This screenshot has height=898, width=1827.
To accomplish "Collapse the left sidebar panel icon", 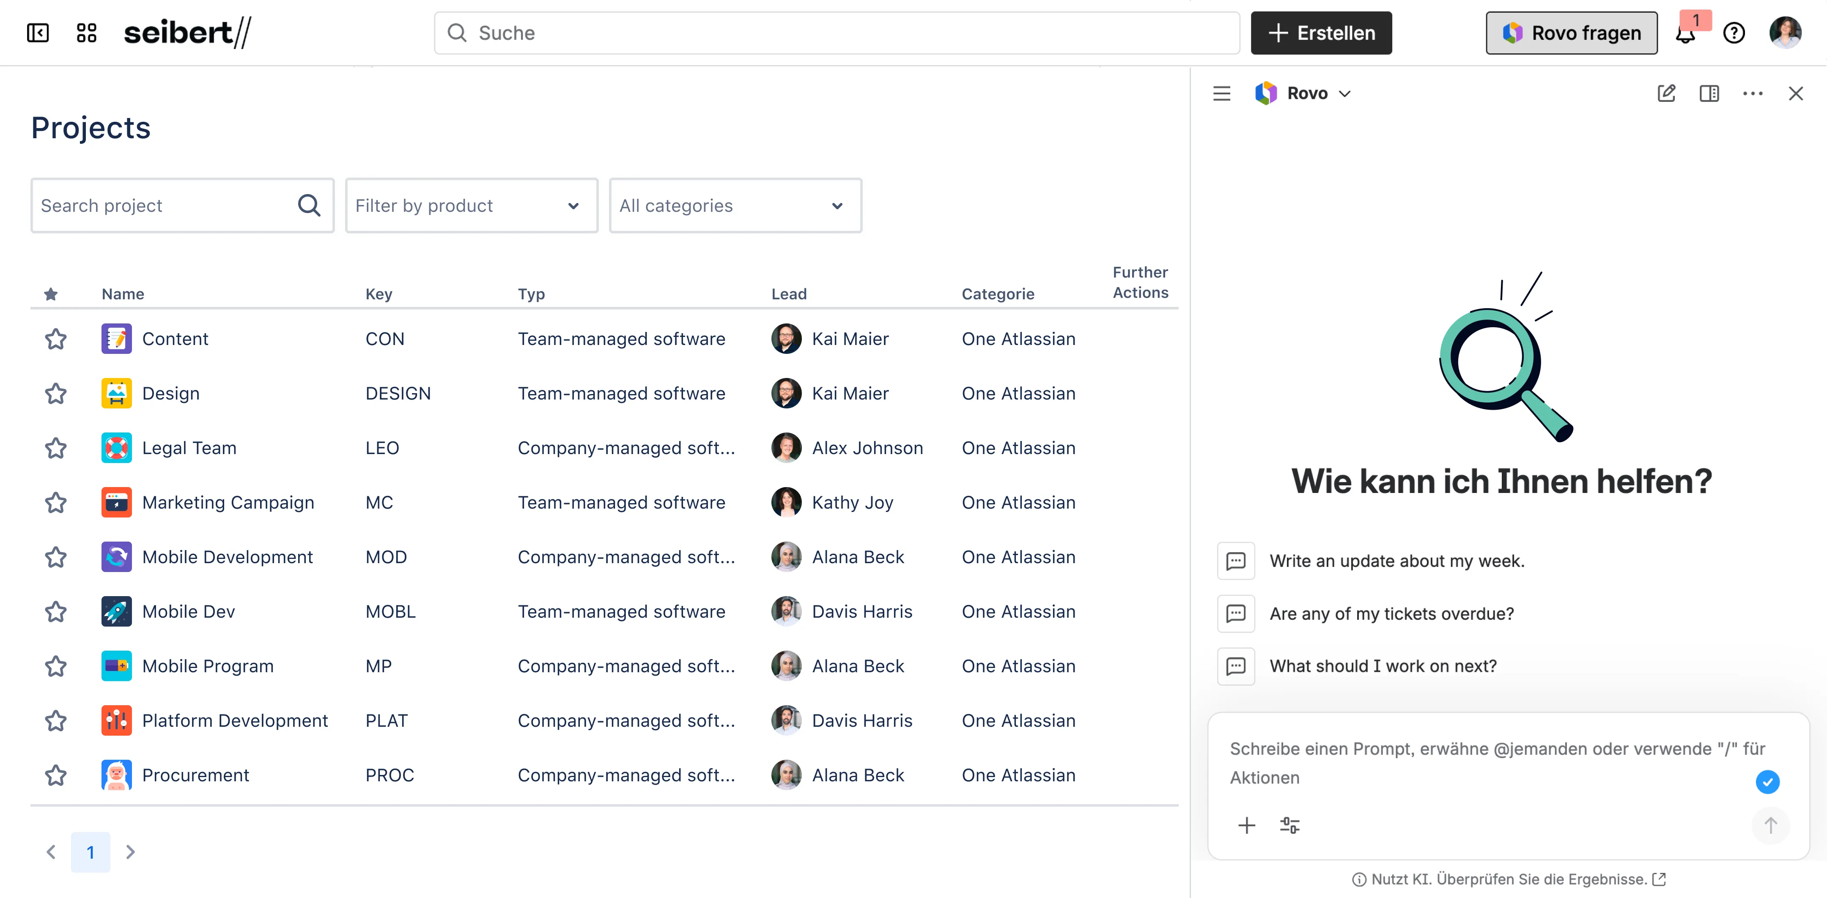I will (x=38, y=33).
